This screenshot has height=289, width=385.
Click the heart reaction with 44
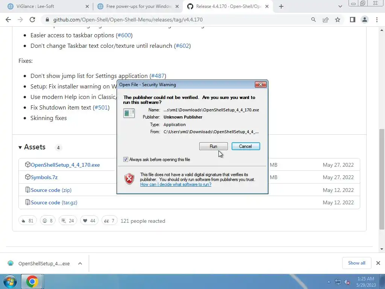pyautogui.click(x=89, y=221)
